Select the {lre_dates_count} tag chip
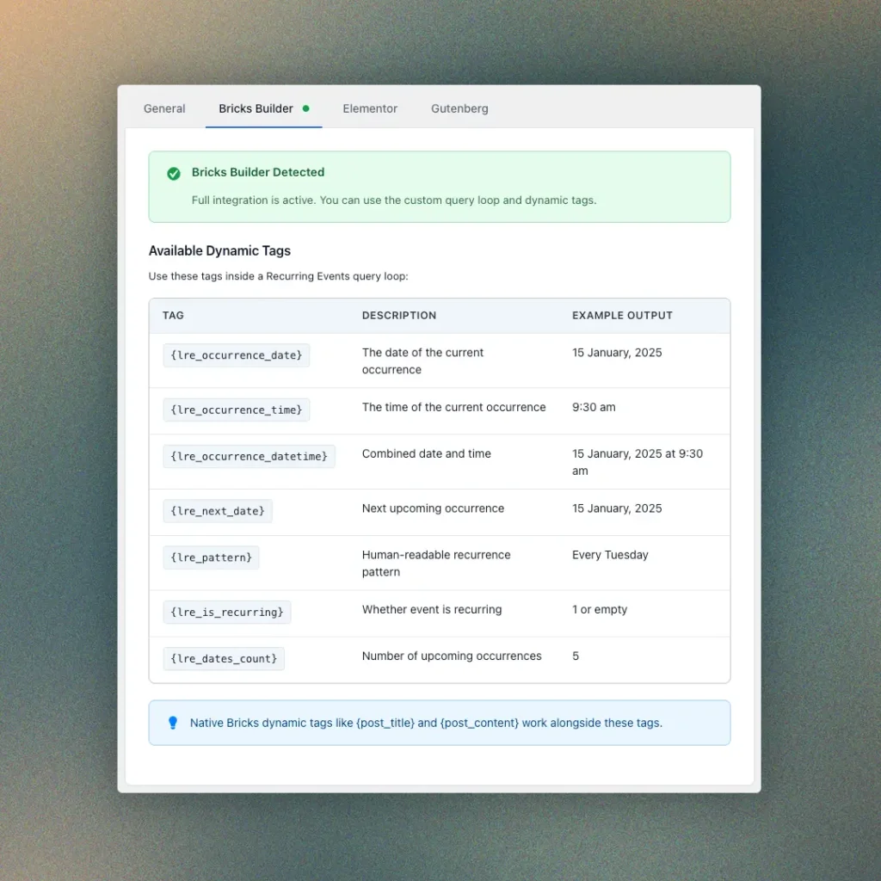The height and width of the screenshot is (881, 881). coord(224,658)
